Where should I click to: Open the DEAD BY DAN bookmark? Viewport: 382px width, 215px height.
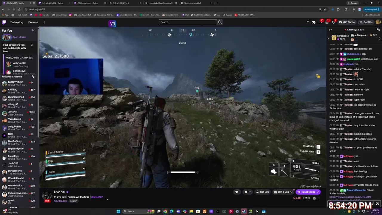tap(244, 15)
